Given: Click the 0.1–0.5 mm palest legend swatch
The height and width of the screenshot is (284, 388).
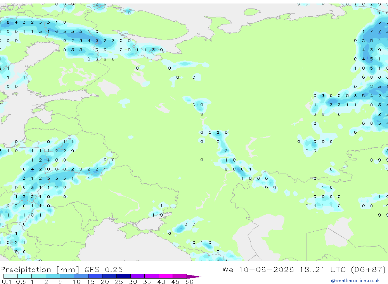Looking at the screenshot, I should pyautogui.click(x=10, y=276).
